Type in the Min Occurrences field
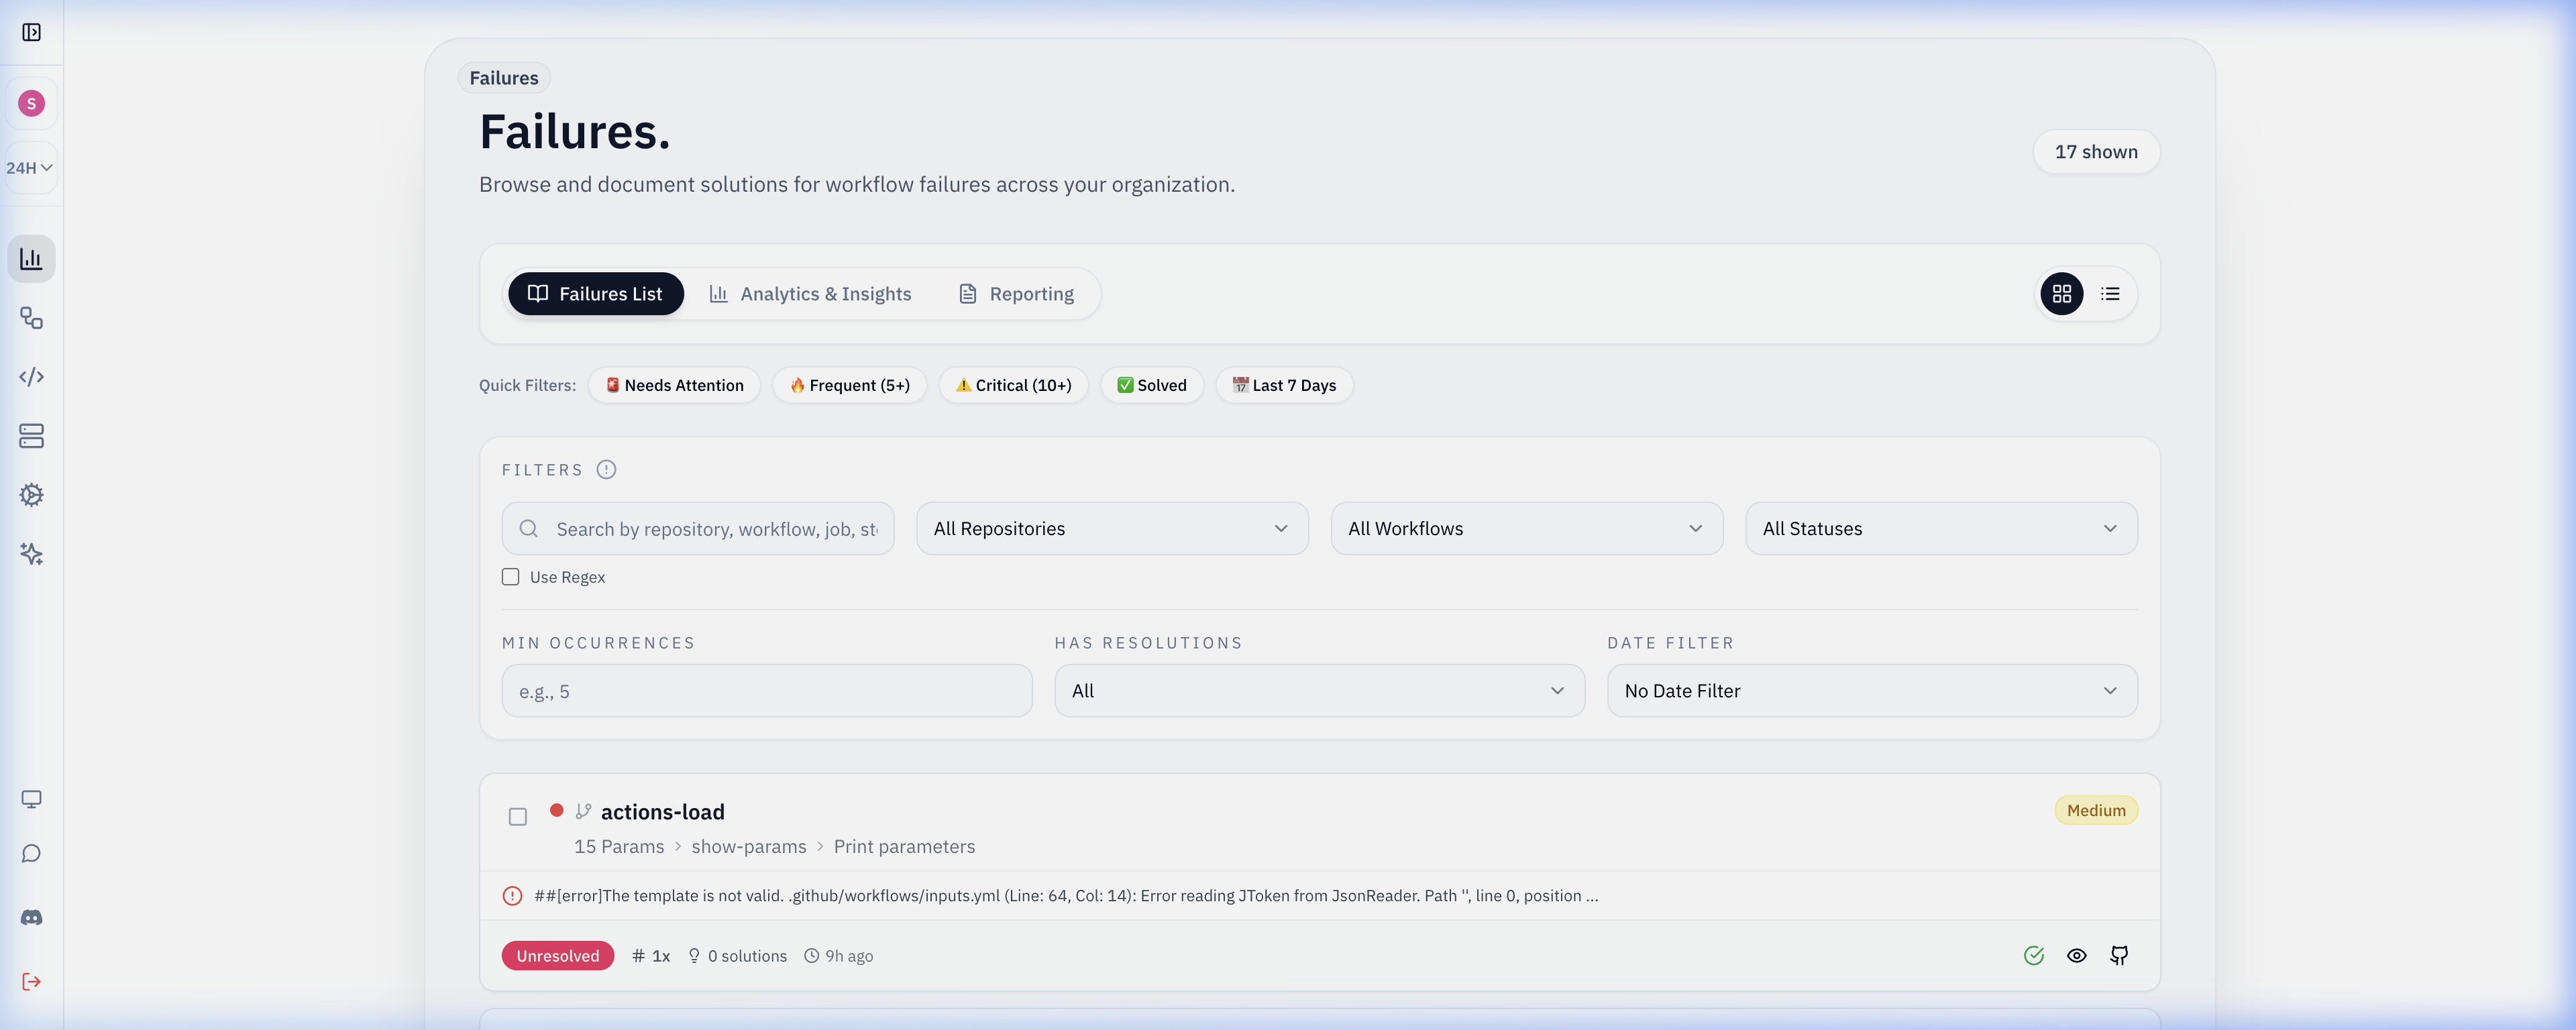Screen dimensions: 2576x1030 pyautogui.click(x=765, y=690)
